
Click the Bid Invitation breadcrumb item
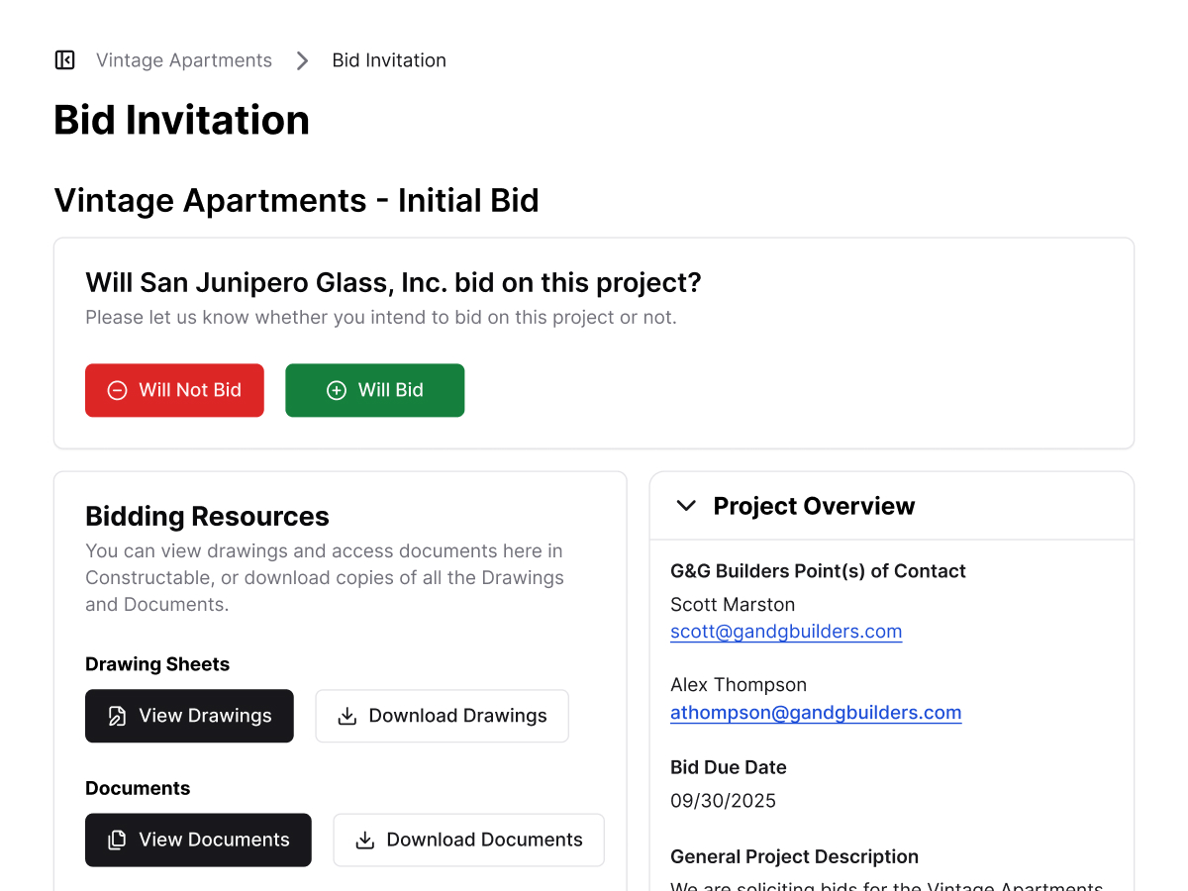[x=389, y=59]
